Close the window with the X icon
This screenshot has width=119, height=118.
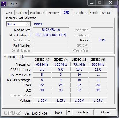point(111,3)
